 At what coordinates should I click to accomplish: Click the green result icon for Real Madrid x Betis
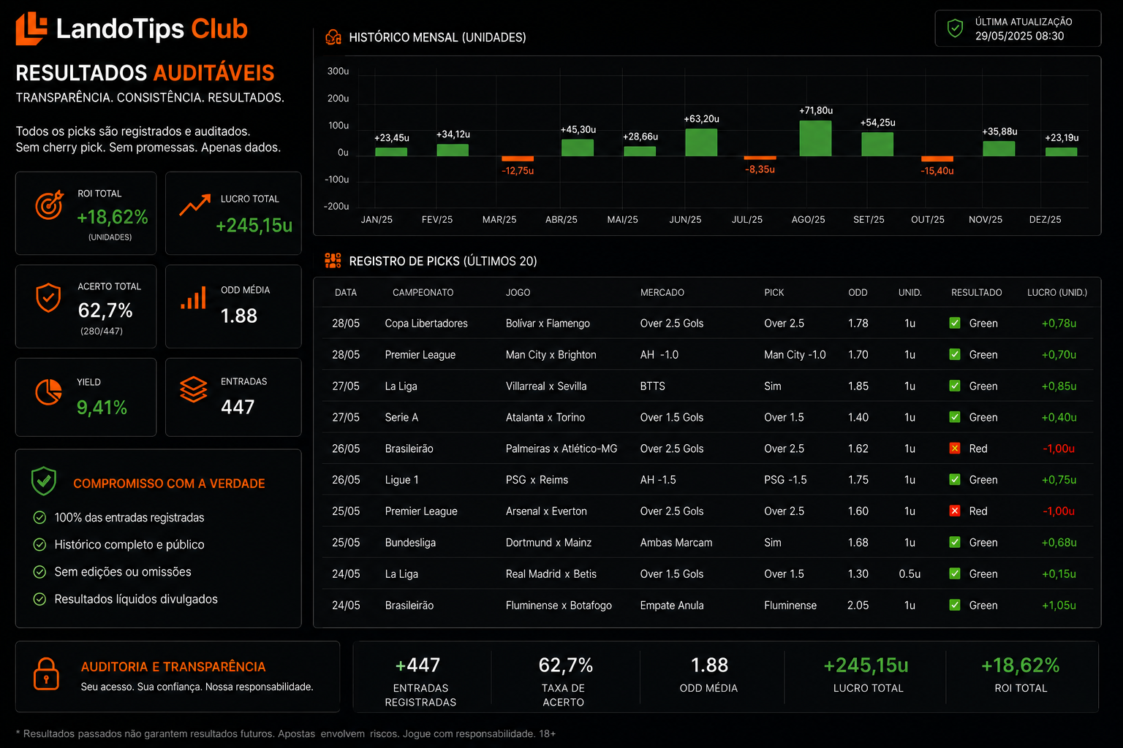(955, 574)
